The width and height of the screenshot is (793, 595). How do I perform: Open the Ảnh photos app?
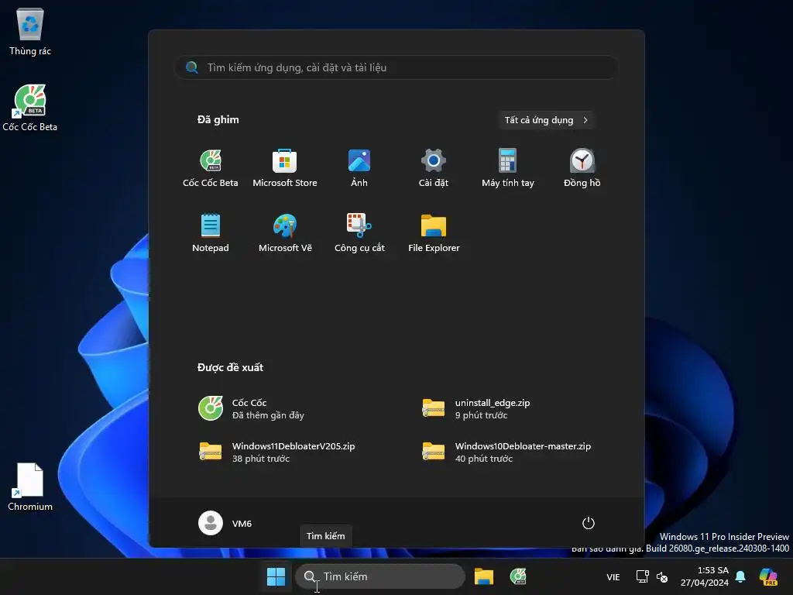click(359, 168)
